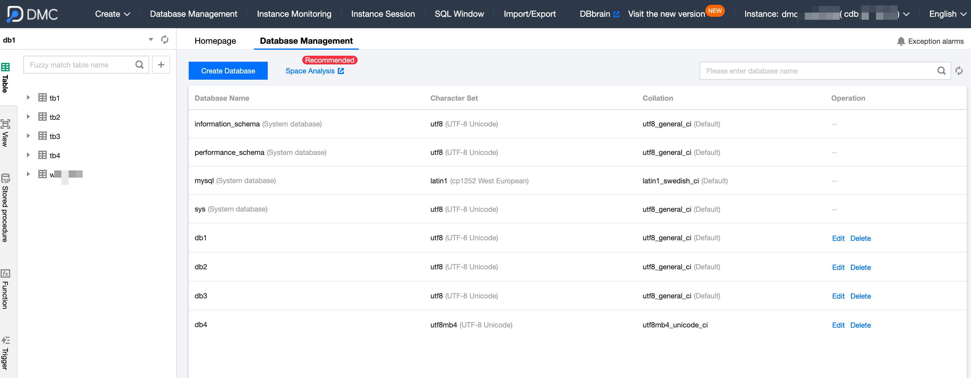Open the db1 database selector dropdown
The height and width of the screenshot is (378, 971).
click(x=151, y=40)
